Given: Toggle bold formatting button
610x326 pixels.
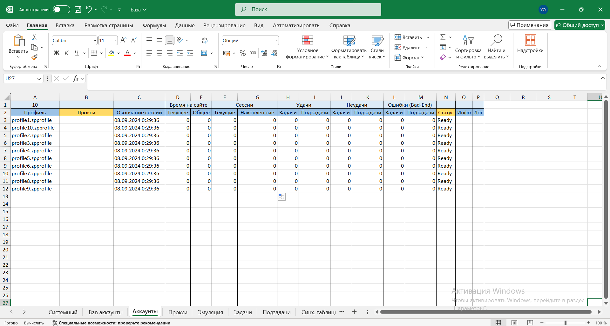Looking at the screenshot, I should (x=57, y=53).
